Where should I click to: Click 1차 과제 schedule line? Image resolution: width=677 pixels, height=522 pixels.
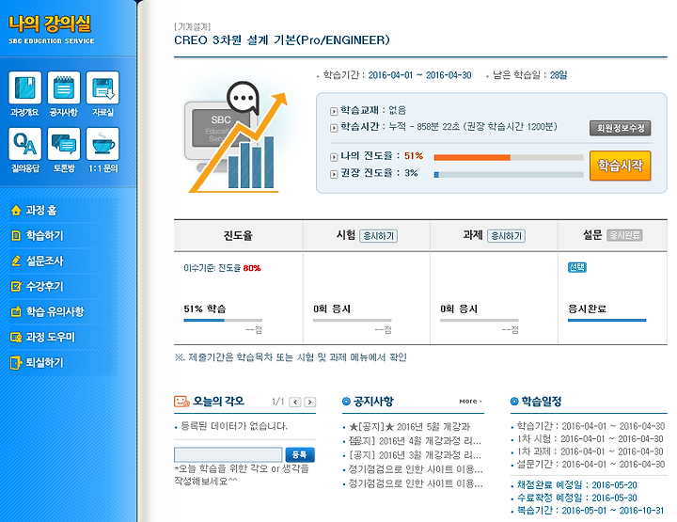click(x=590, y=451)
